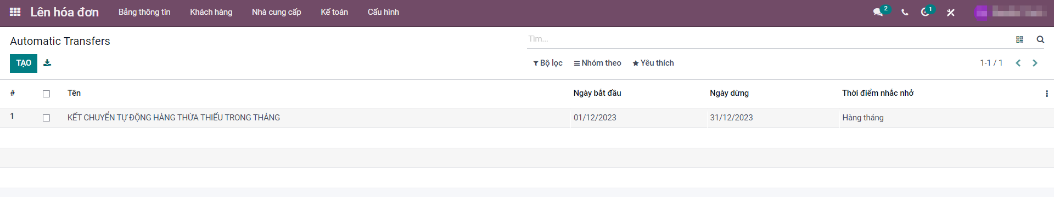Open the Cấu hình menu
The height and width of the screenshot is (197, 1054).
tap(383, 12)
